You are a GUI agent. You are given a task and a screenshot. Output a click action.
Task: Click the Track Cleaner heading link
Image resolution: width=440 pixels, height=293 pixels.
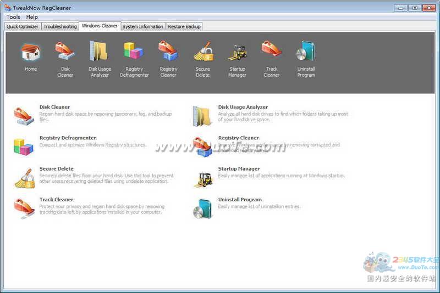tap(56, 200)
